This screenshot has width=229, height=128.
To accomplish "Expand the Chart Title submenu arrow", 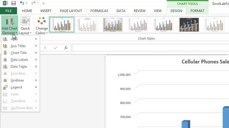I will click(x=36, y=53).
